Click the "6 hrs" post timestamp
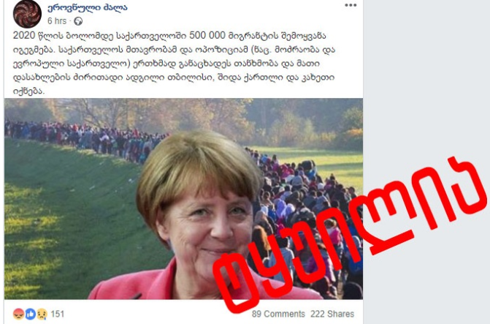490x324 pixels. click(57, 21)
